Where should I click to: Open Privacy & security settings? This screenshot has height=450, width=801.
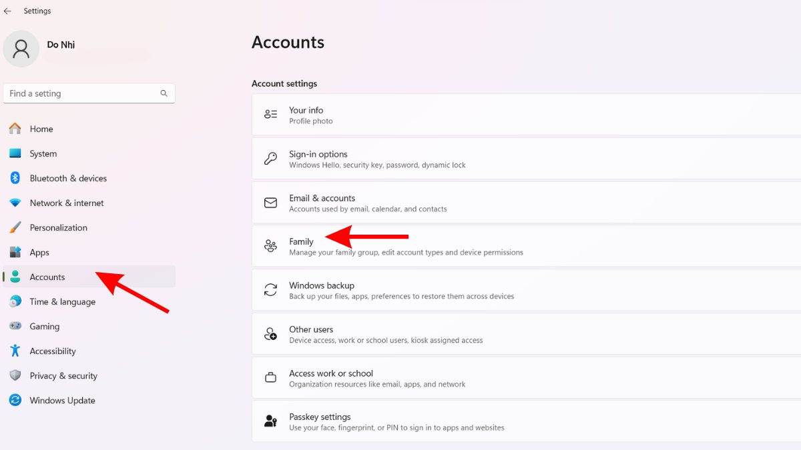tap(63, 375)
